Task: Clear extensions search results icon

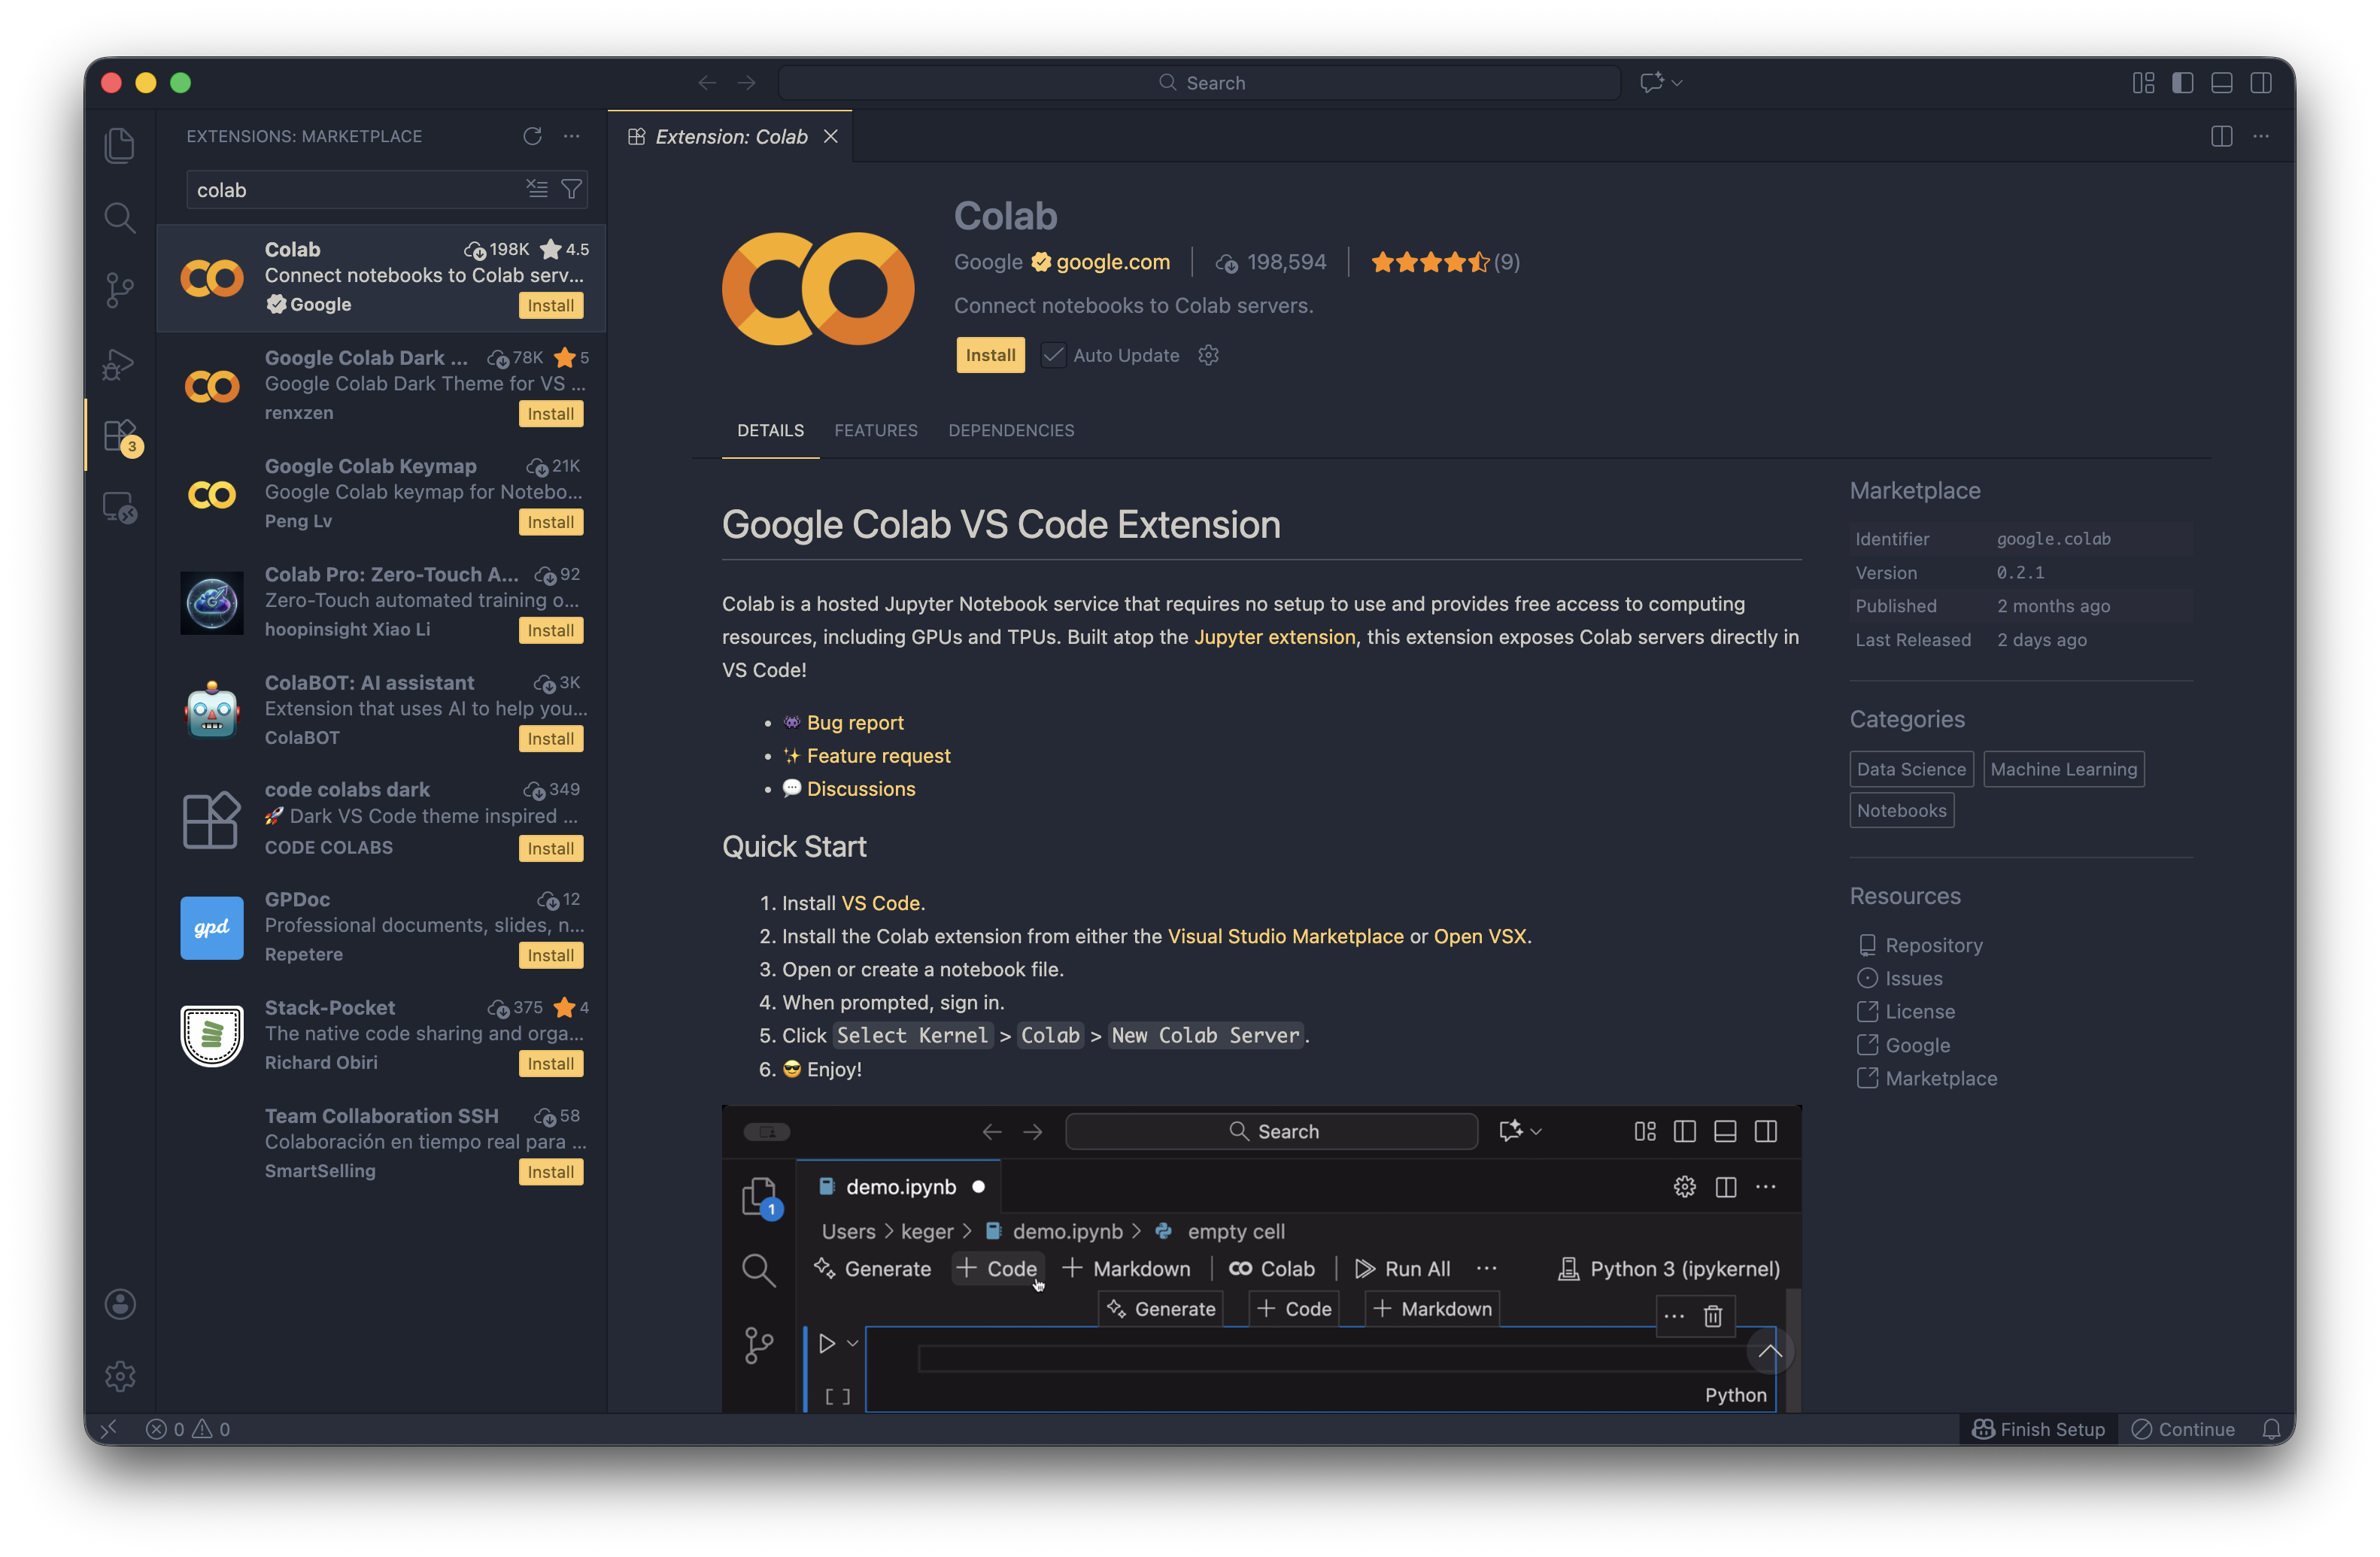Action: click(537, 189)
